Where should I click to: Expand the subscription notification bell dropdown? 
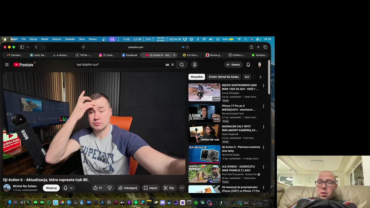coord(68,188)
